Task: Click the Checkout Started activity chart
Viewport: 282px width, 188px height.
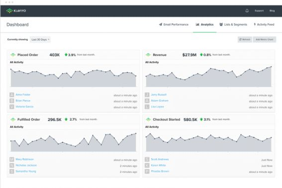Action: tap(208, 142)
